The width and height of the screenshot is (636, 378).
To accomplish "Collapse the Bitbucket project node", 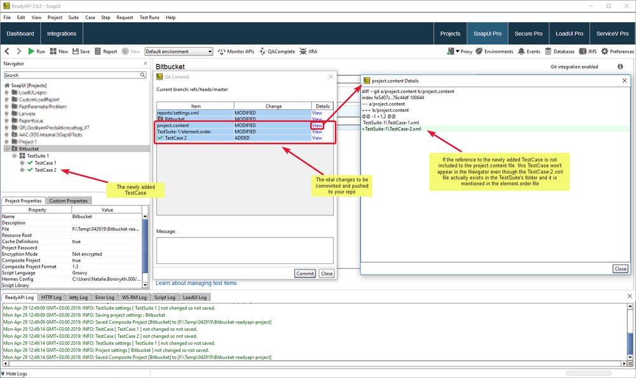I will point(7,148).
